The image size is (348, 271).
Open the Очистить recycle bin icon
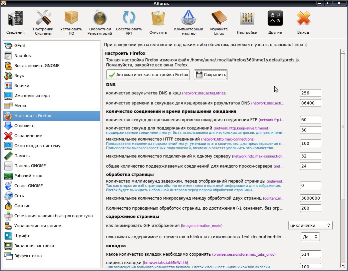click(x=158, y=18)
